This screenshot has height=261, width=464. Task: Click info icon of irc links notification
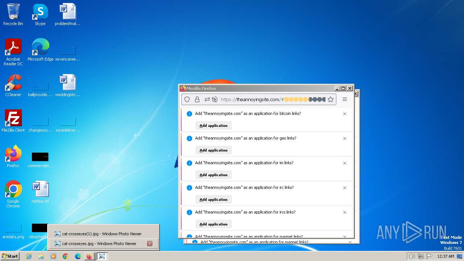coord(189,188)
